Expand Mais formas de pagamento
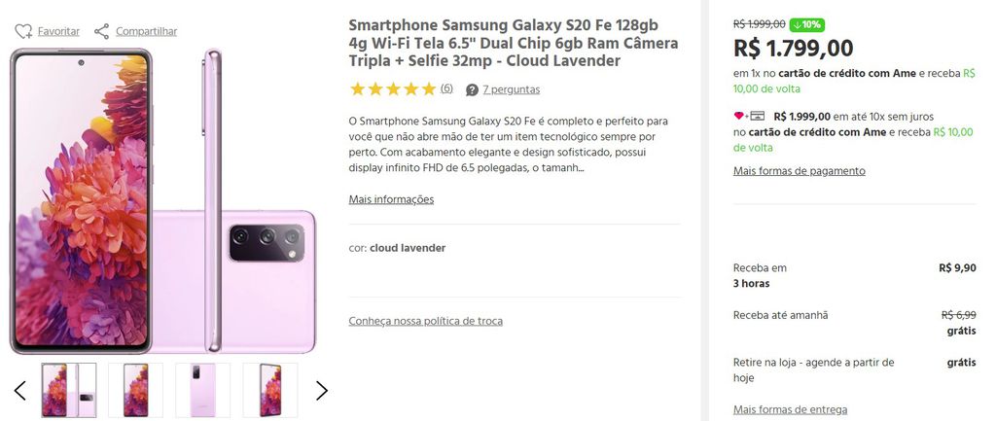Screen dimensions: 996x421 pyautogui.click(x=800, y=171)
